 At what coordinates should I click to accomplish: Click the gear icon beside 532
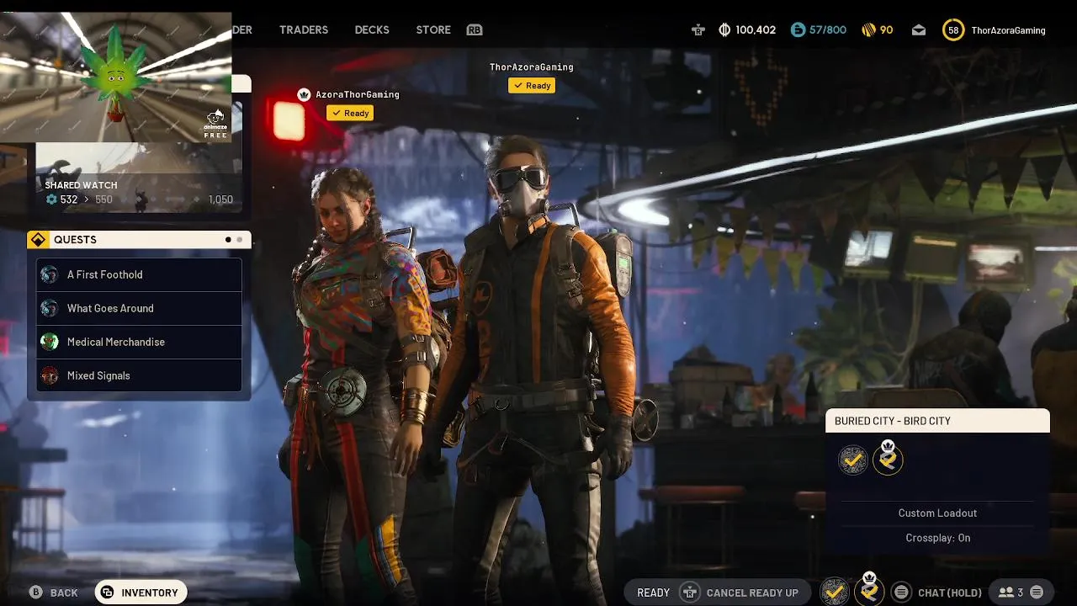(52, 199)
